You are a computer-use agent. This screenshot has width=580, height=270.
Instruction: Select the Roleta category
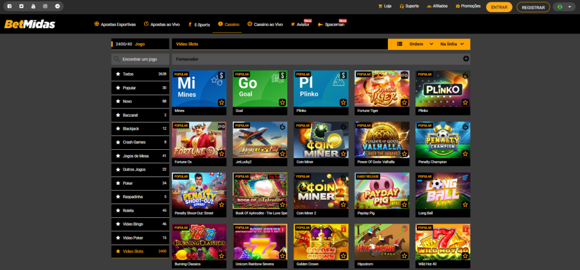[x=140, y=210]
